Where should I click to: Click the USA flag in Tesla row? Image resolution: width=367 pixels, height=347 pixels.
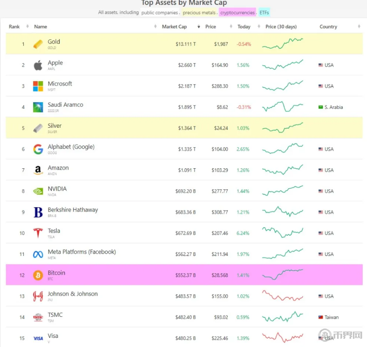coord(321,233)
